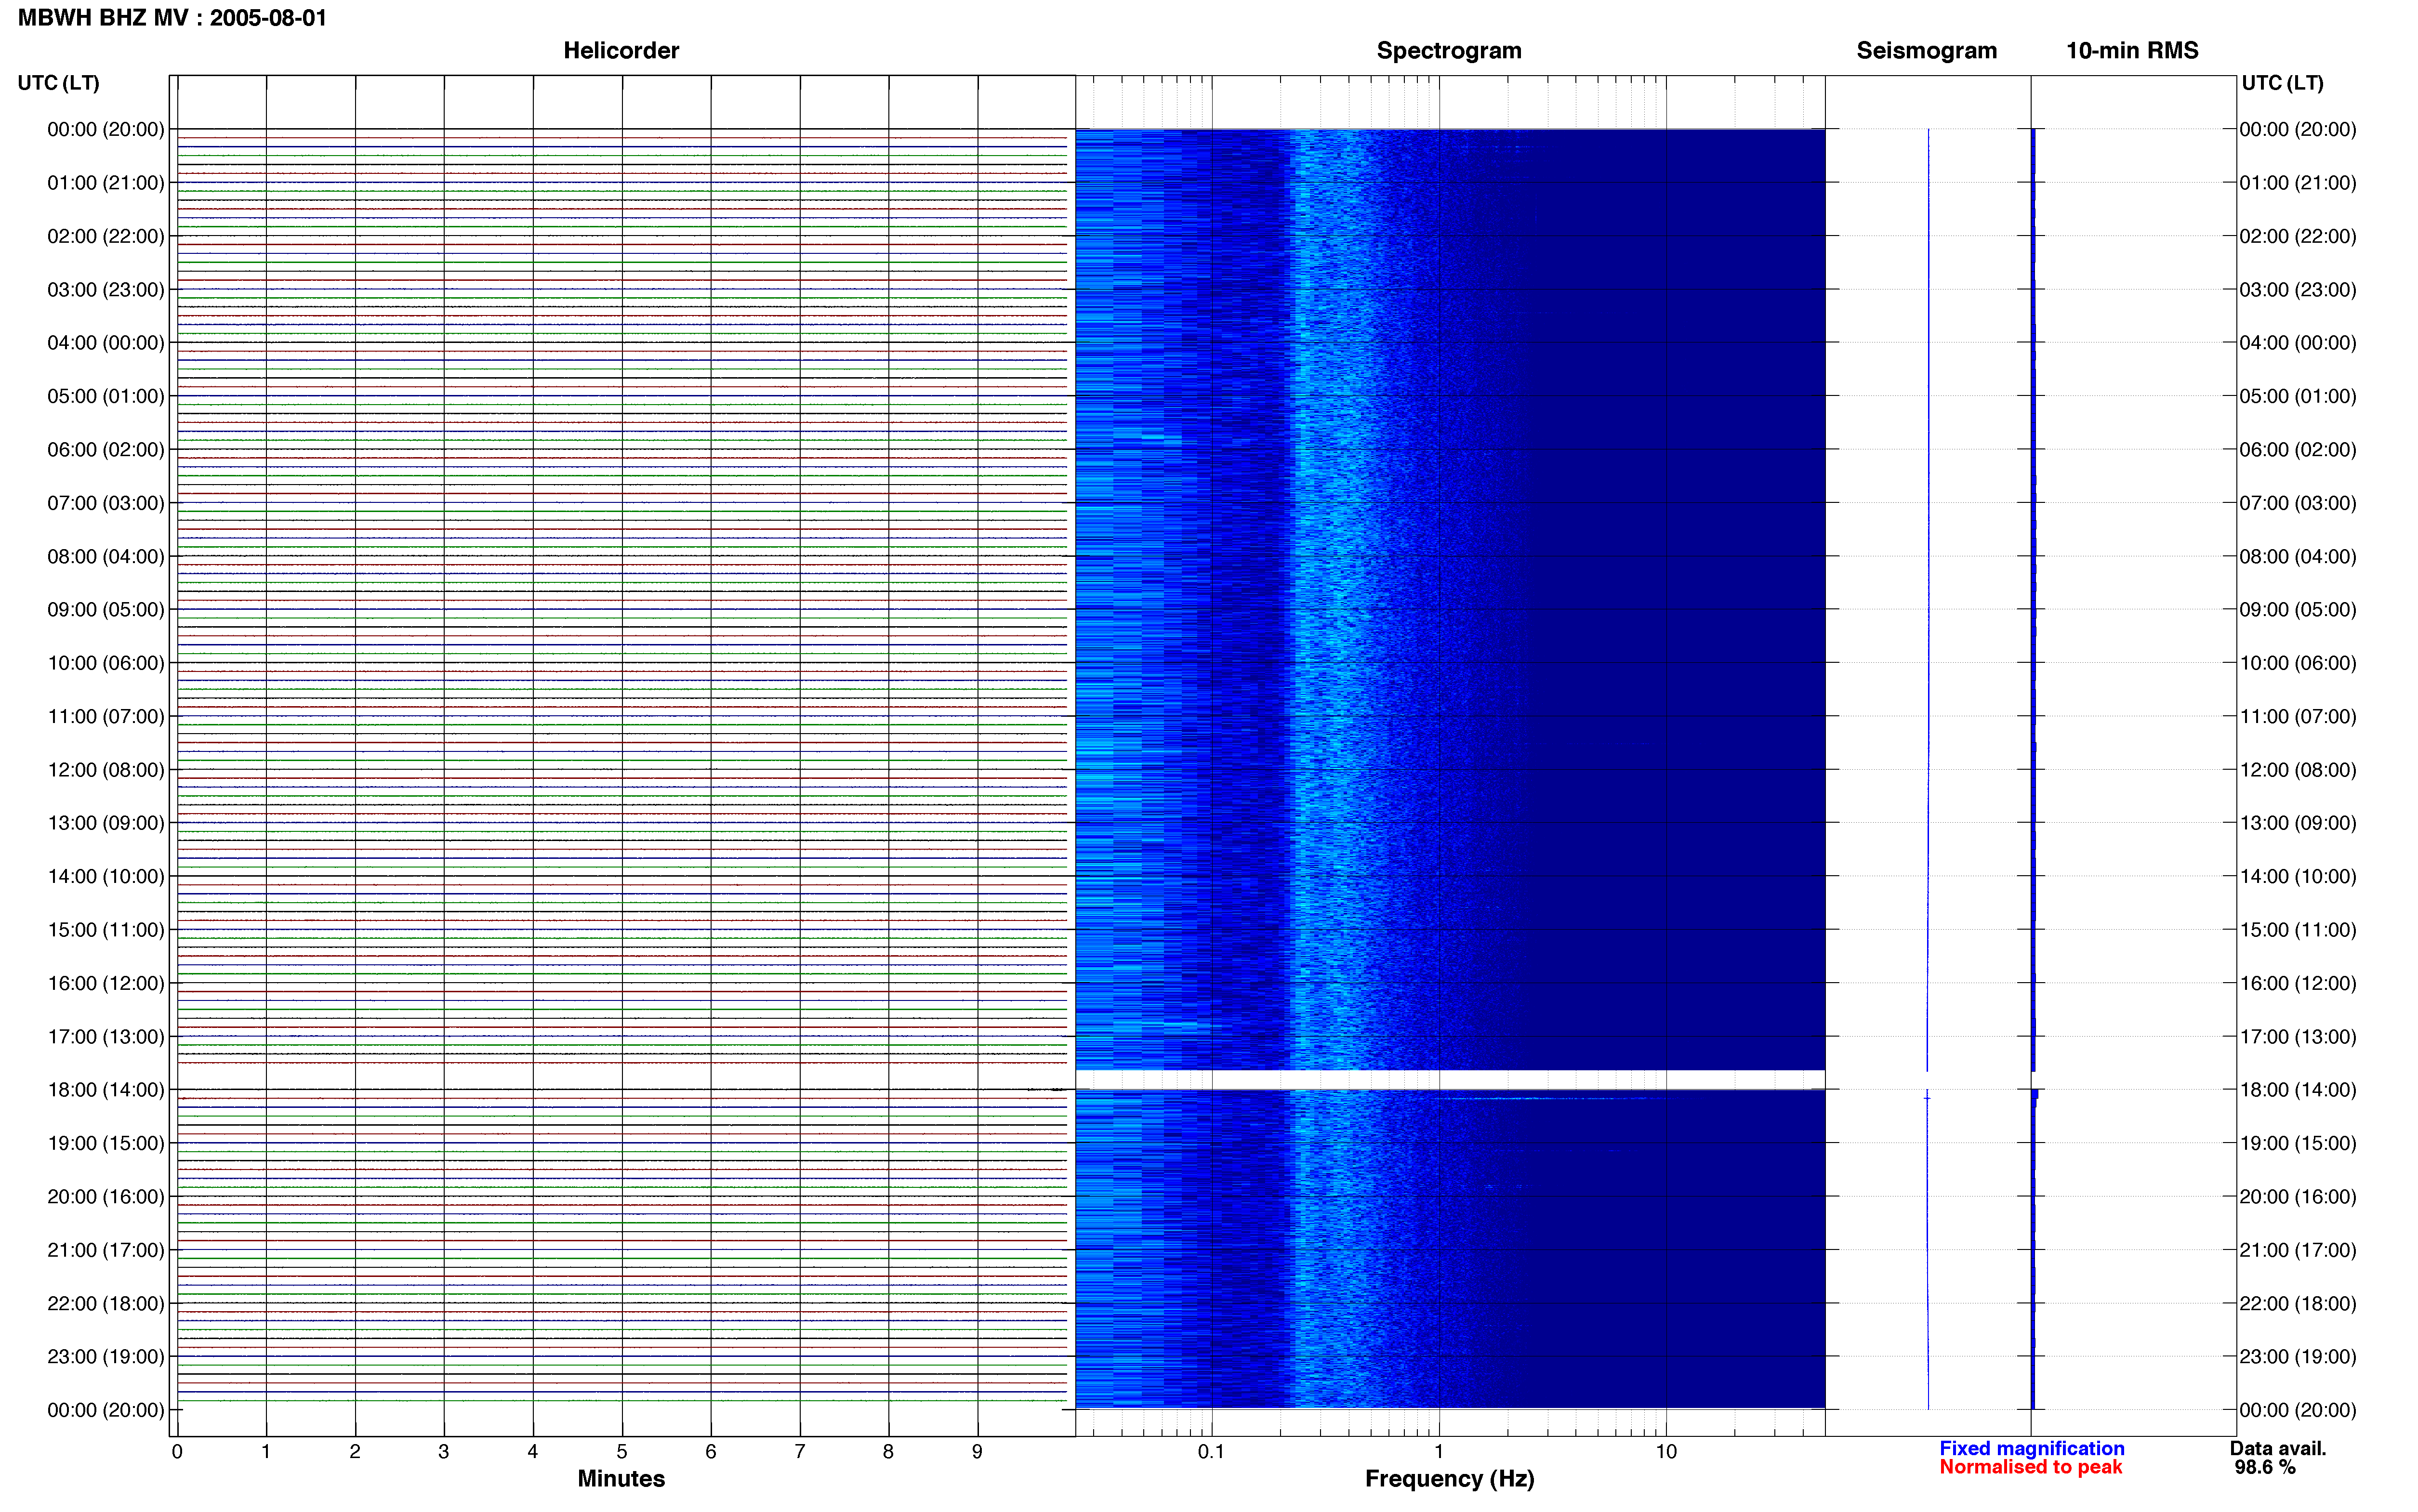Viewport: 2418px width, 1512px height.
Task: Click the left '20:00 (16:00)' time label
Action: point(106,1196)
